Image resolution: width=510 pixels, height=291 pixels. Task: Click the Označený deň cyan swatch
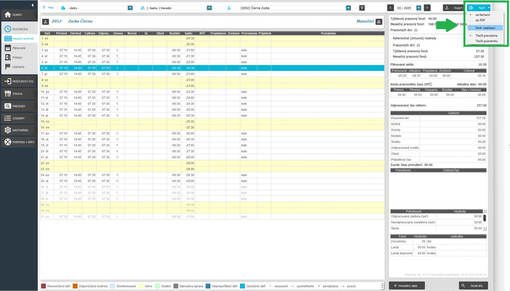242,286
